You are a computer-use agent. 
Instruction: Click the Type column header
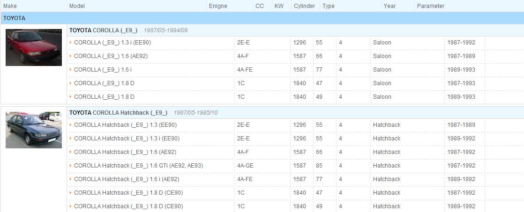point(329,6)
